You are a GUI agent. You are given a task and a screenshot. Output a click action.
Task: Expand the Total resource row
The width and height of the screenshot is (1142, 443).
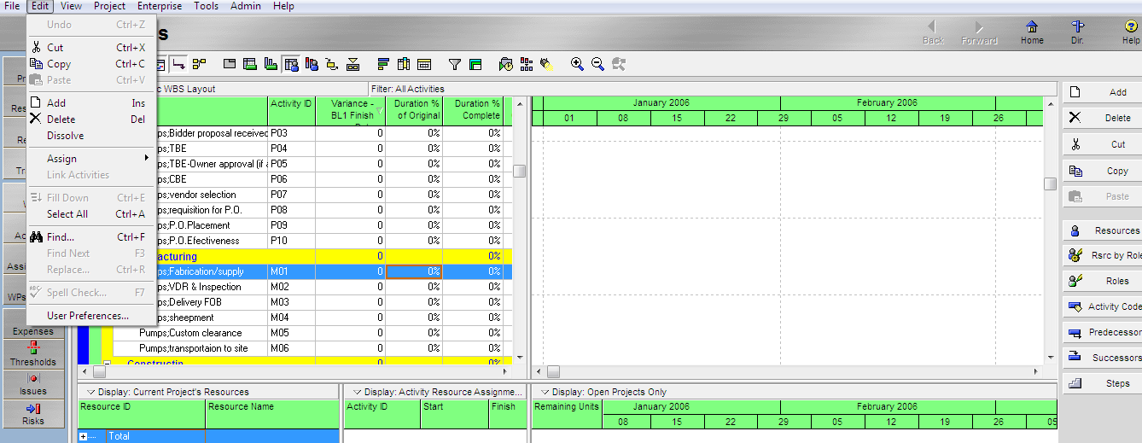point(84,436)
